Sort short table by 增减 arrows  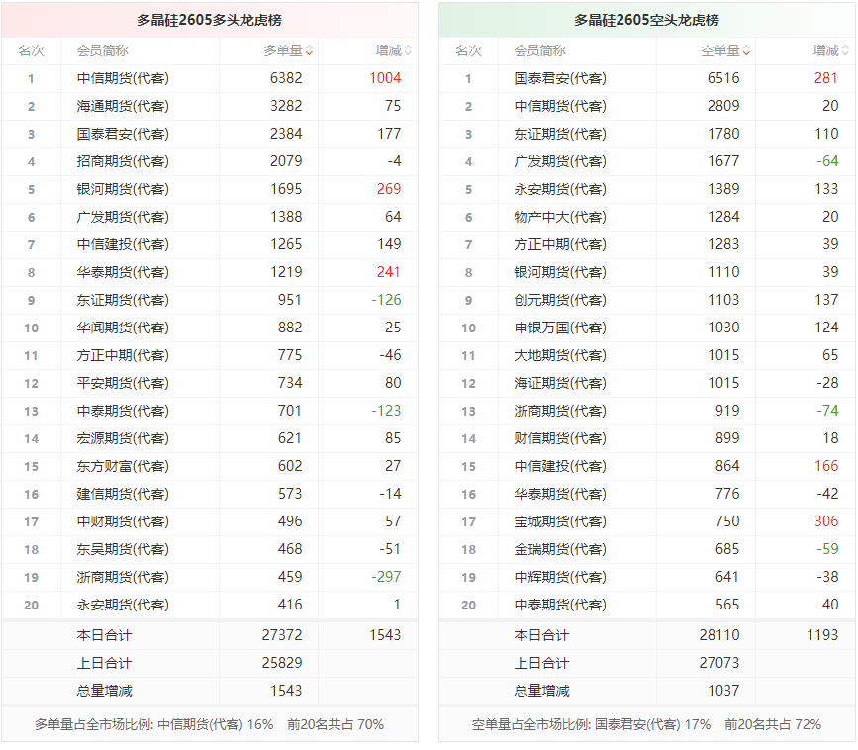[845, 50]
